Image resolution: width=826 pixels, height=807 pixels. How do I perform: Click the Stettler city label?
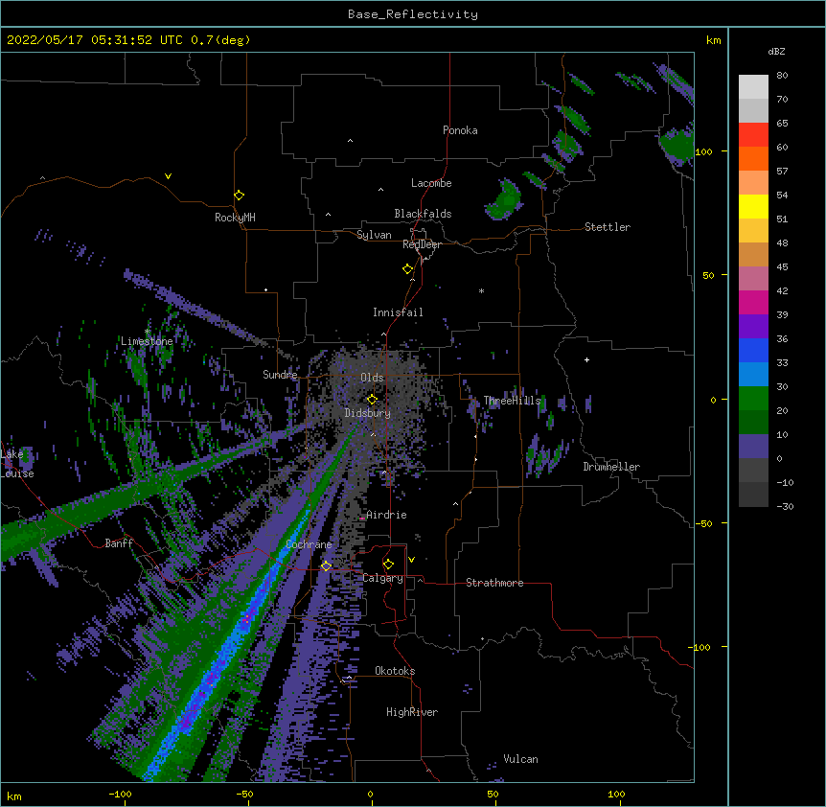click(608, 227)
